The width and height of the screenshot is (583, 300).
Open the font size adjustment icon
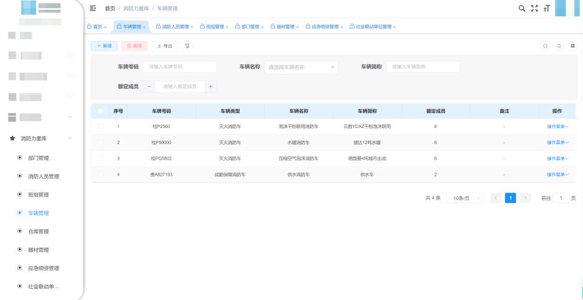tap(546, 7)
